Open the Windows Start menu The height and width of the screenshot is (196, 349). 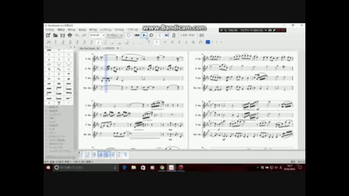click(48, 167)
